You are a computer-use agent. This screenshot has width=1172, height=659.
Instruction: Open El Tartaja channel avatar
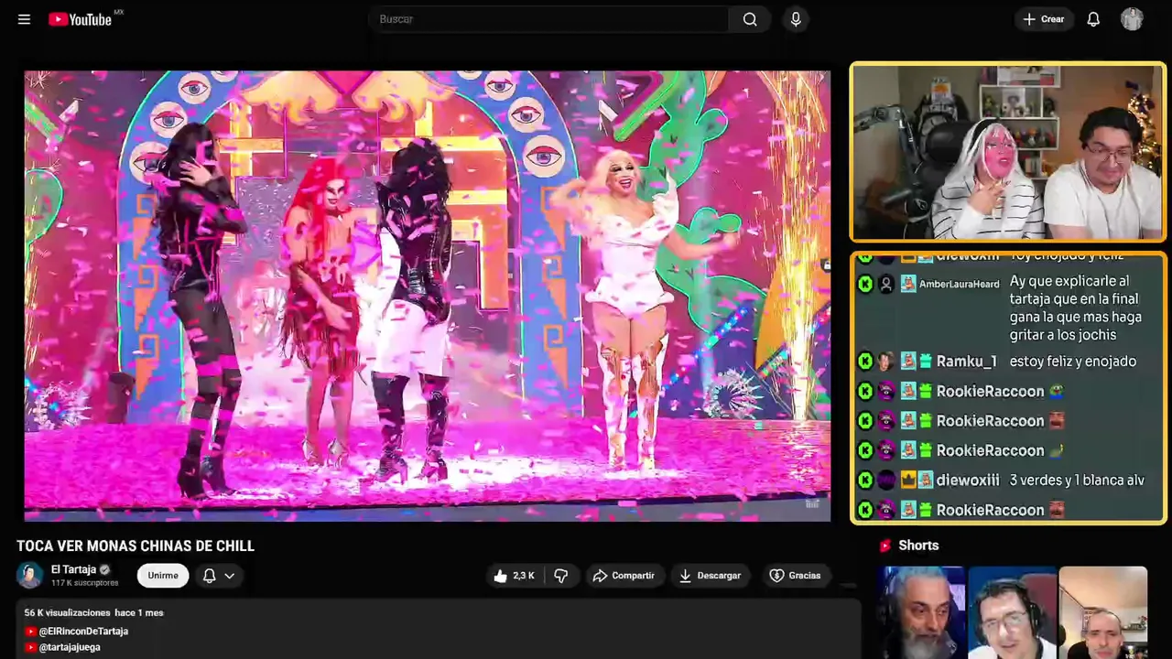click(30, 575)
